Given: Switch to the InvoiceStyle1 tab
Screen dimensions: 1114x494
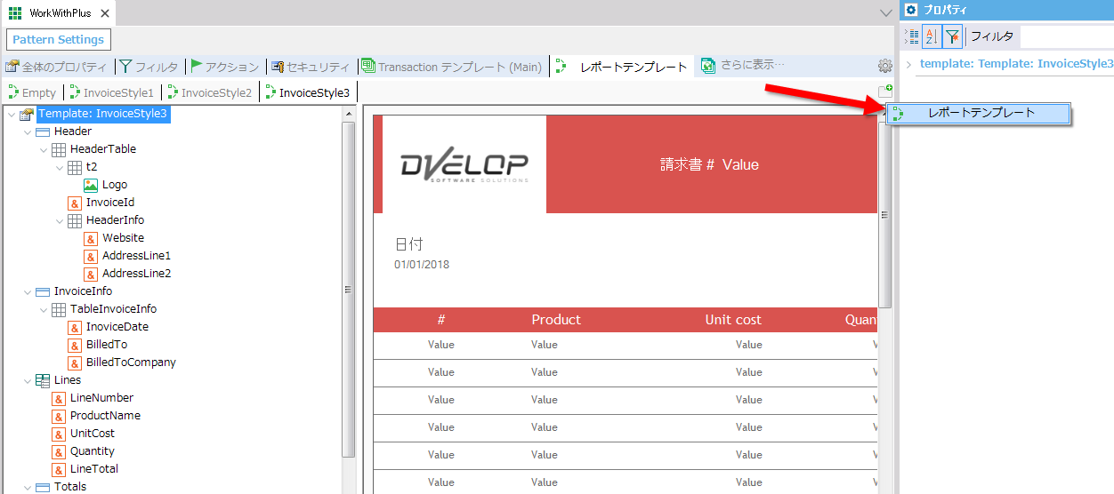Looking at the screenshot, I should [x=111, y=92].
